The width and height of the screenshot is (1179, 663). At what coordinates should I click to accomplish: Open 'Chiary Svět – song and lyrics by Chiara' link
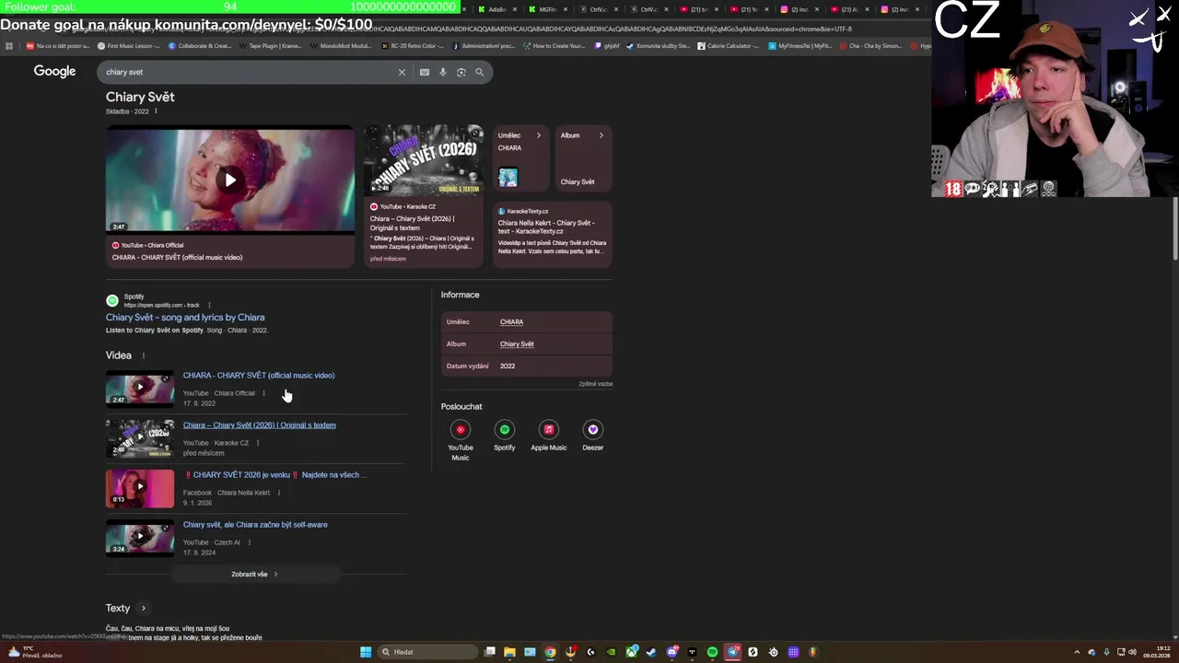pos(185,317)
